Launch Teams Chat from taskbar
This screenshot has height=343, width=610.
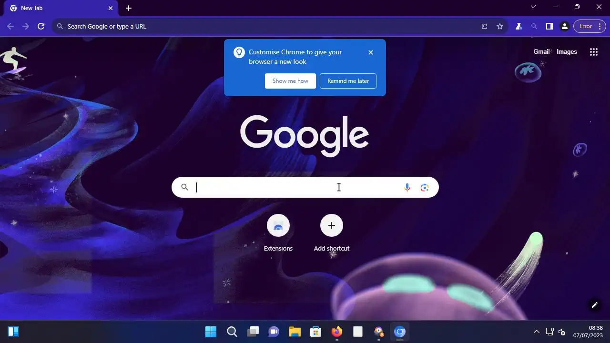(274, 332)
